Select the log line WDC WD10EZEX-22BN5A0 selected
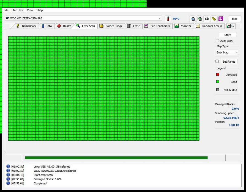Screen dimensions: 246x192 (55, 171)
